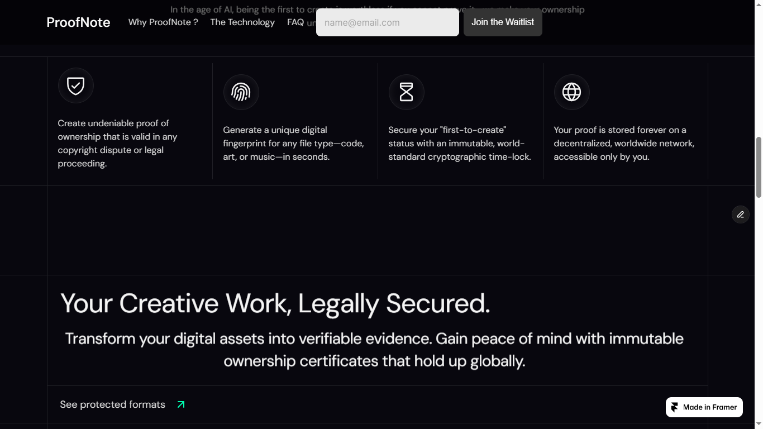This screenshot has width=763, height=429.
Task: Click the shield checkmark ownership proof icon
Action: point(75,85)
